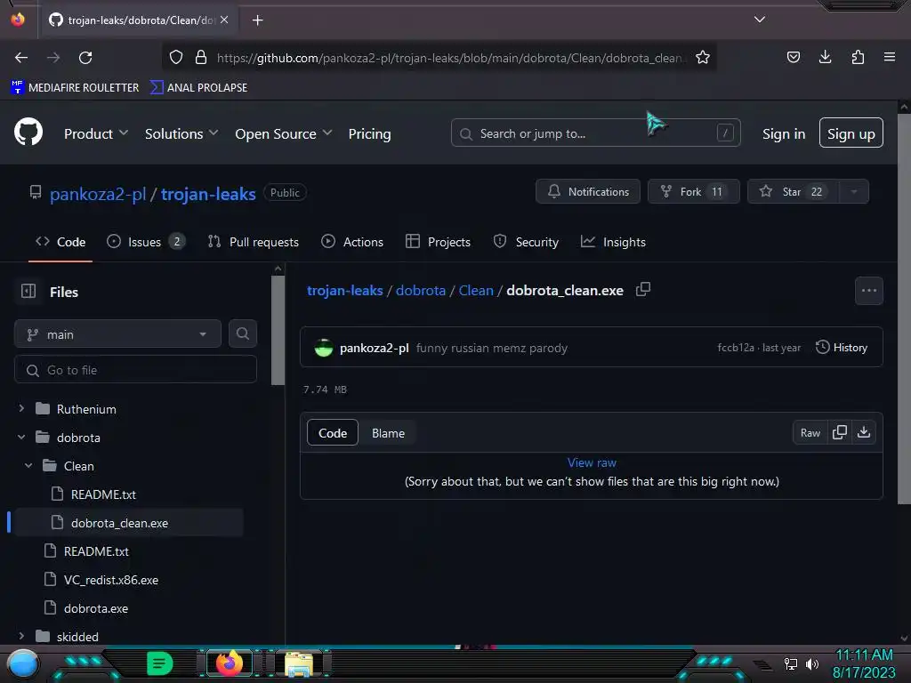List all tabs dropdown arrow
Viewport: 911px width, 683px height.
click(760, 20)
